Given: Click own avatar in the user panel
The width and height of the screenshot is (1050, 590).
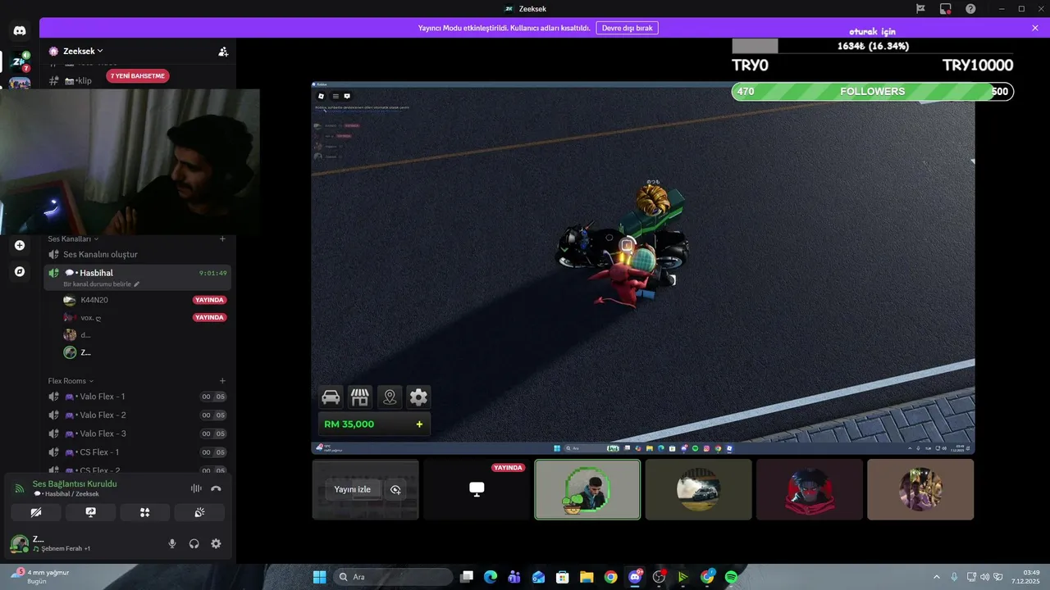Looking at the screenshot, I should point(19,543).
